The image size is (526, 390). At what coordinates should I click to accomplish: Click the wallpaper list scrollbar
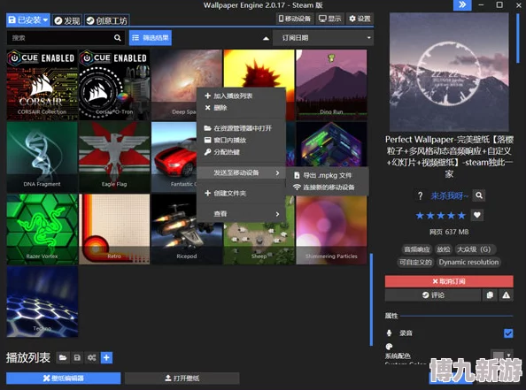pos(371,299)
